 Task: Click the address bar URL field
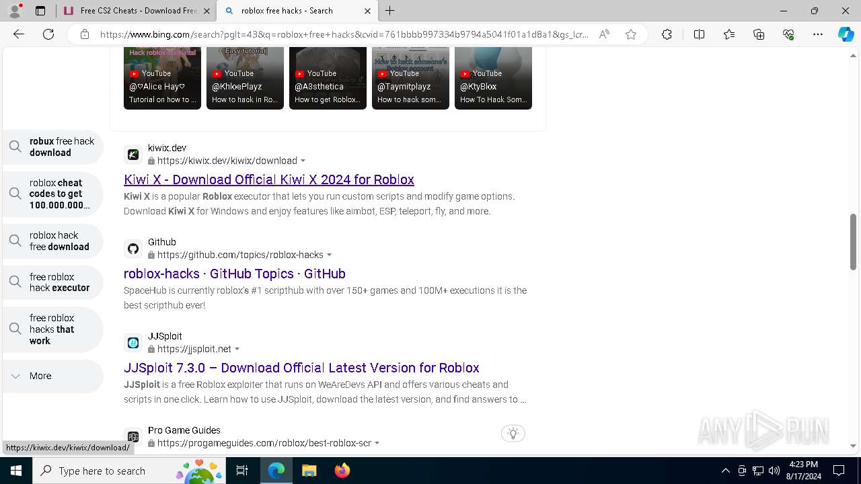pyautogui.click(x=344, y=34)
